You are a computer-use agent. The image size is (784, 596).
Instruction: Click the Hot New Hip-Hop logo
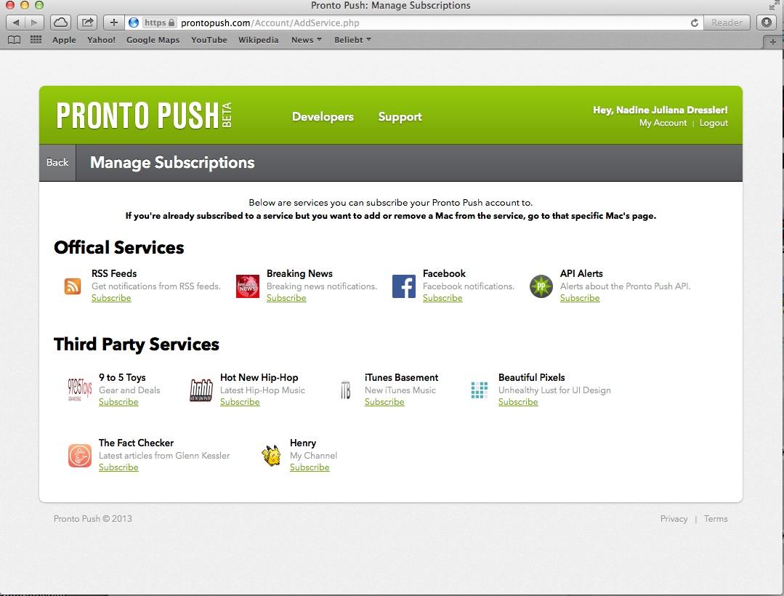(201, 390)
